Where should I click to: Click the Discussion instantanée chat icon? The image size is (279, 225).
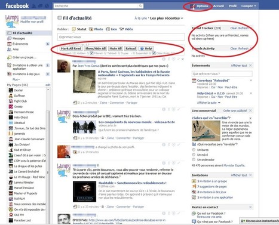[x=243, y=221]
